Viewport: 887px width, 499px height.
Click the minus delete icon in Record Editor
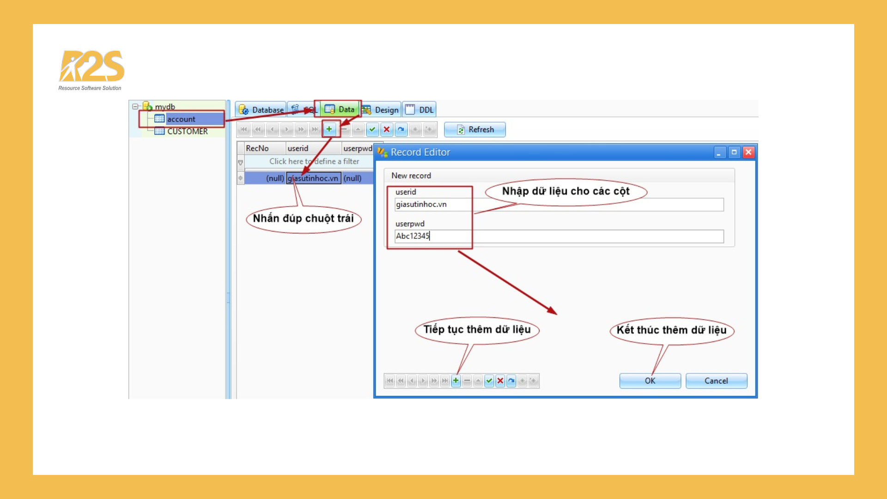coord(467,381)
